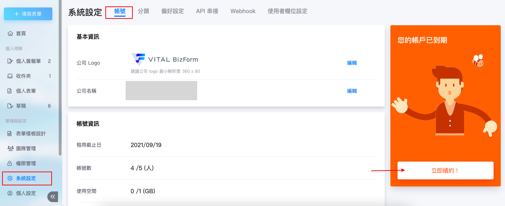Click the 系統設定 gear icon
The image size is (505, 206).
pyautogui.click(x=10, y=178)
